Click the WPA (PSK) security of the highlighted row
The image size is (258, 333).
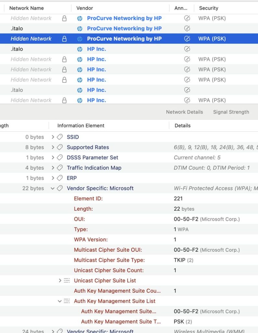pyautogui.click(x=212, y=39)
